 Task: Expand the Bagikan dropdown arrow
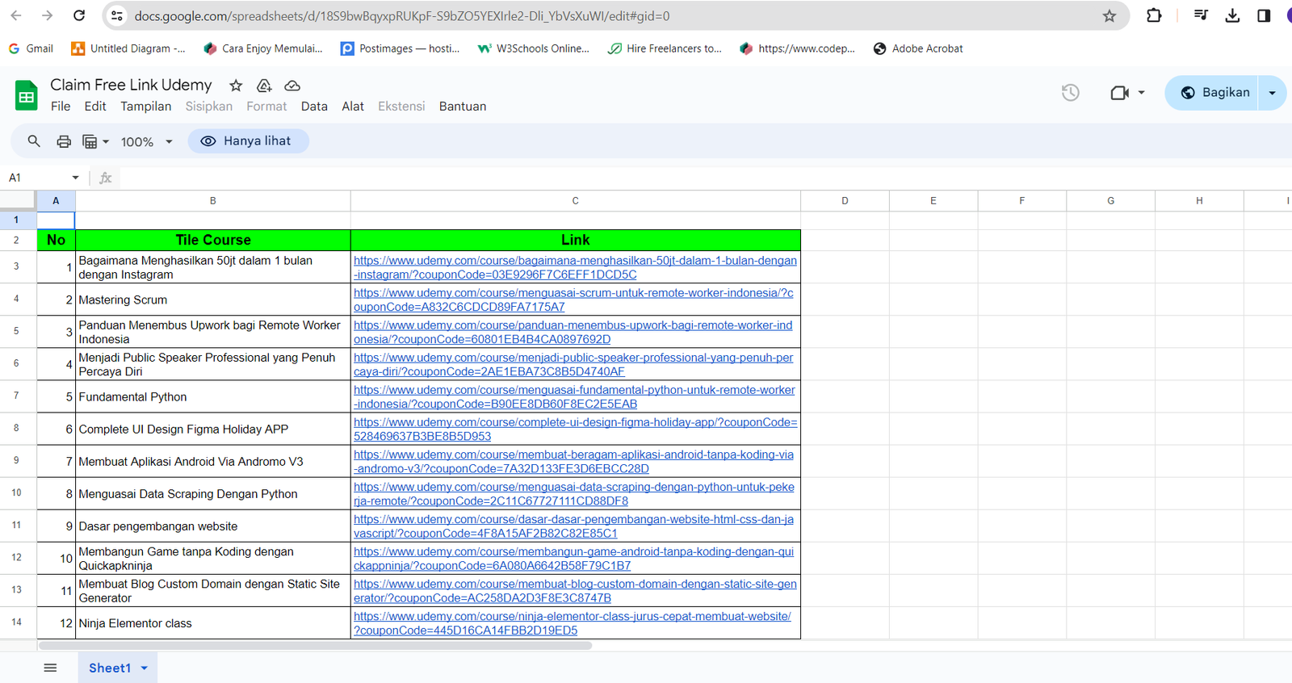1273,93
